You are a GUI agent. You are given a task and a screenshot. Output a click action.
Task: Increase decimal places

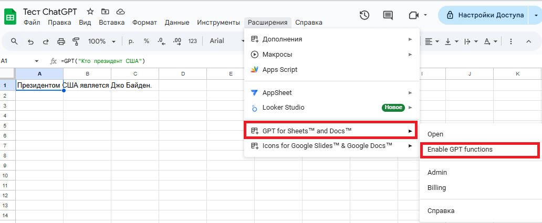(x=177, y=41)
